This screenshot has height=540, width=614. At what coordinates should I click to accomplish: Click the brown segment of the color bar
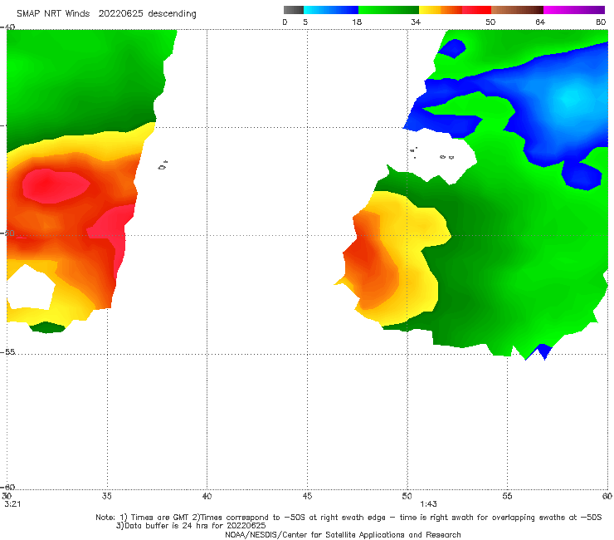point(517,10)
